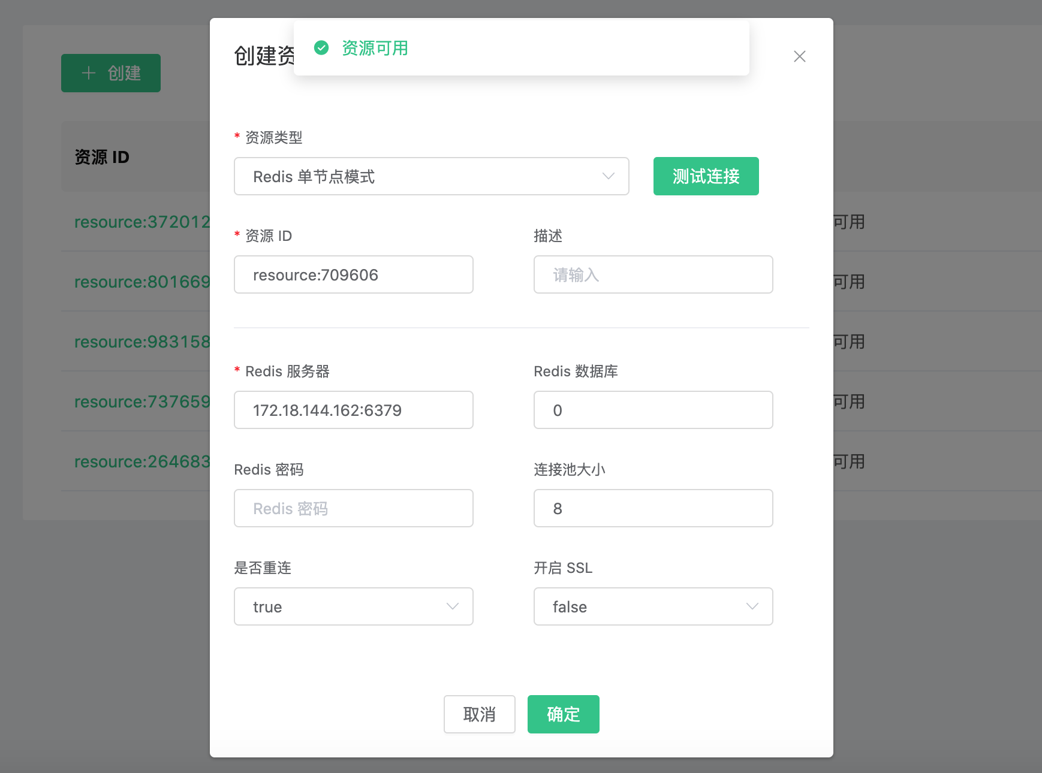This screenshot has width=1042, height=773.
Task: Select the Redis 数据库 field showing 0
Action: [653, 410]
